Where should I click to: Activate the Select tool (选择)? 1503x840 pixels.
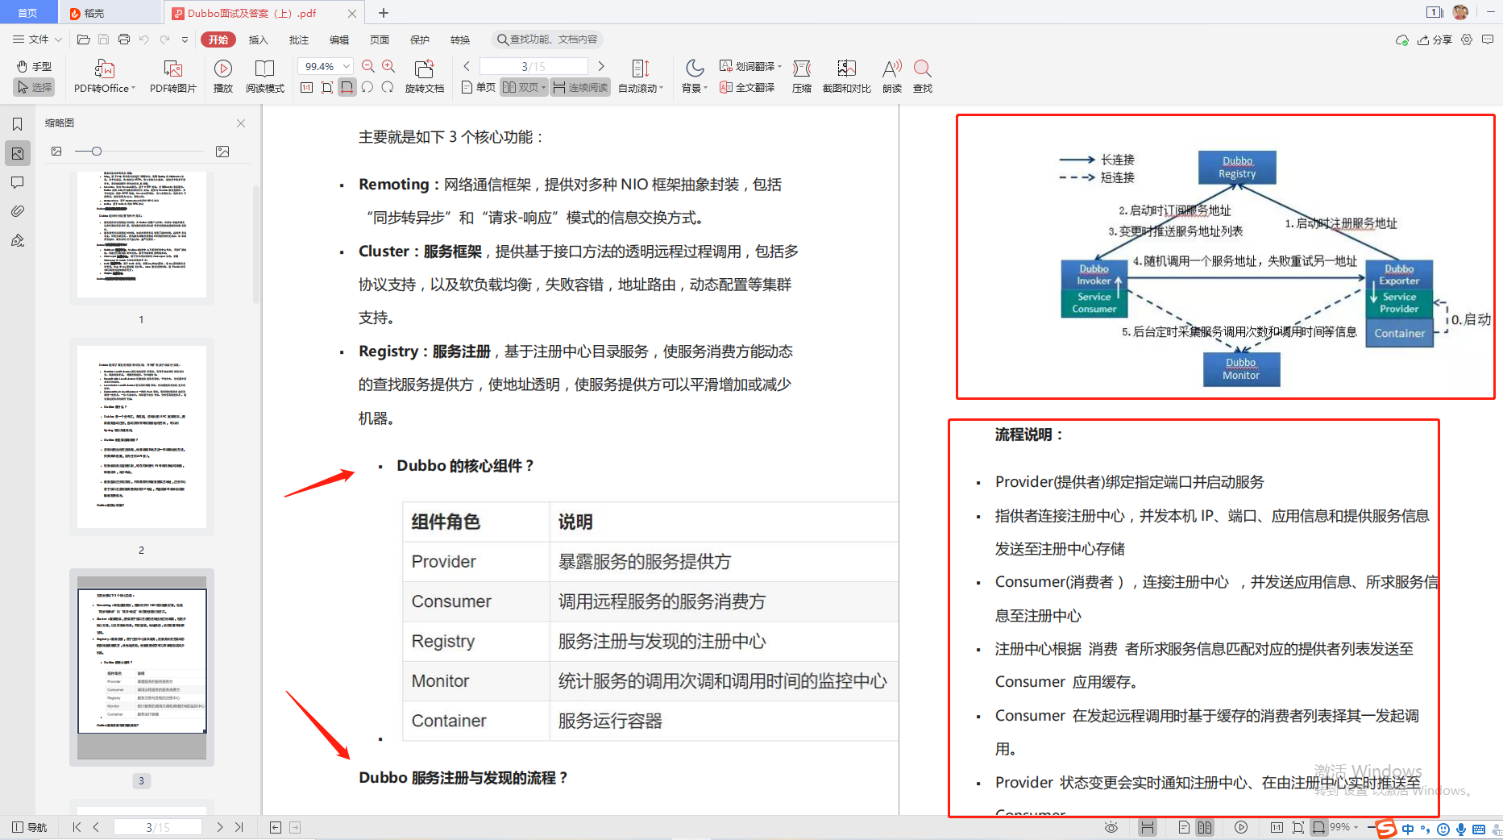(x=34, y=87)
